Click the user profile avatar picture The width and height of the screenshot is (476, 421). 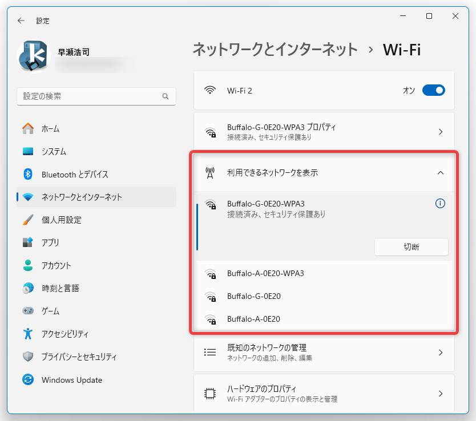[x=34, y=56]
